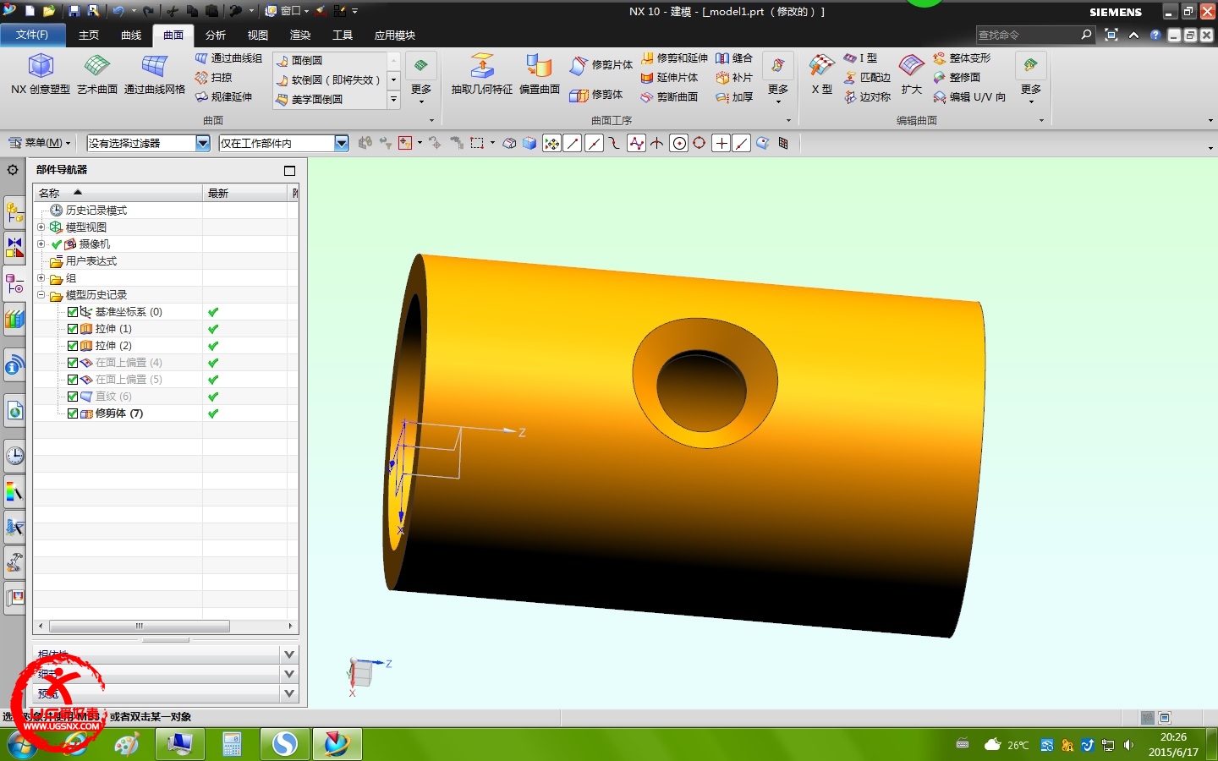Launch 抽取几何特征 command

[482, 74]
